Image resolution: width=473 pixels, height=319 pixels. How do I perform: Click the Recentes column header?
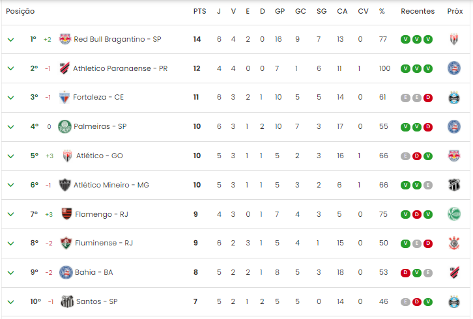(418, 11)
